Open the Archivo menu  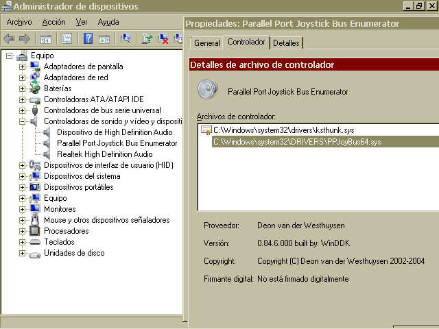(x=19, y=22)
